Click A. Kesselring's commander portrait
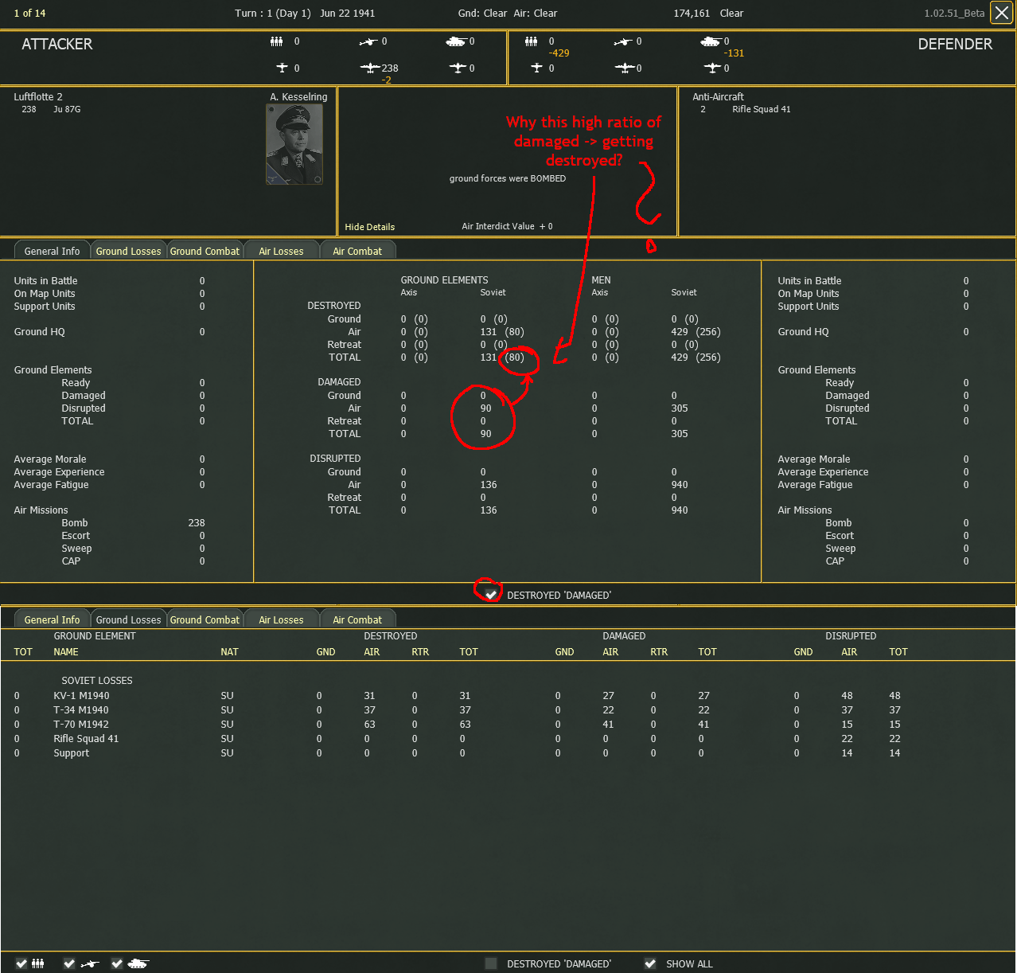1017x973 pixels. (x=294, y=144)
